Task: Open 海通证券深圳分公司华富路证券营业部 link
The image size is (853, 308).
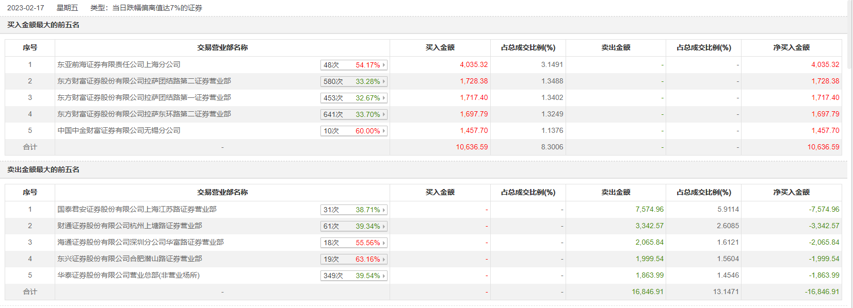Action: coord(140,243)
